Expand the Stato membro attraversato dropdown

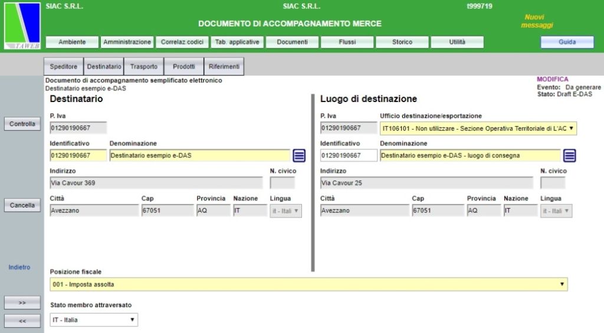point(94,320)
